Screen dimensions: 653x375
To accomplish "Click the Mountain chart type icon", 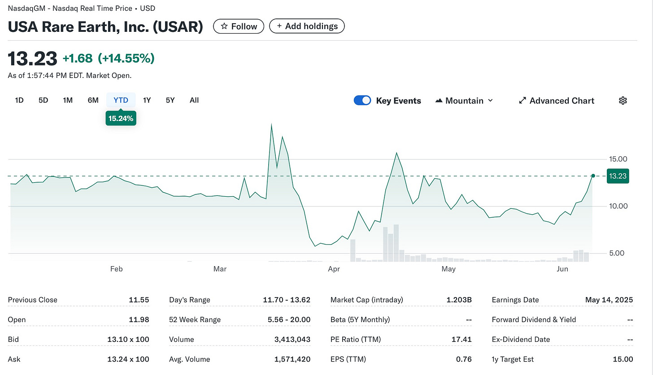I will coord(439,101).
